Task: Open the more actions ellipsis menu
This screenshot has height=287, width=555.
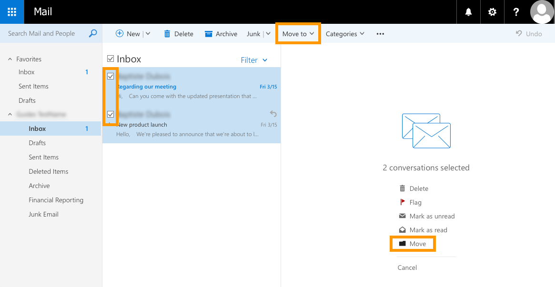Action: (x=380, y=34)
